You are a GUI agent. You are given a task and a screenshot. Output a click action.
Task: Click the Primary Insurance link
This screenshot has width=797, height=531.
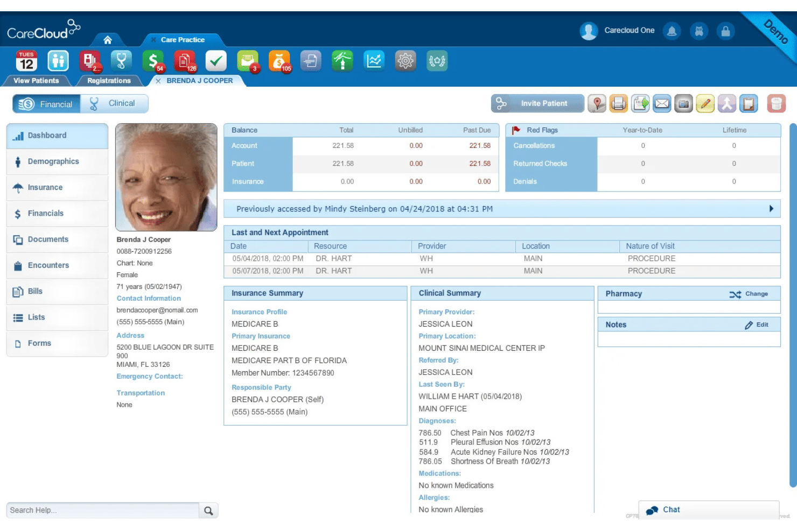[261, 336]
